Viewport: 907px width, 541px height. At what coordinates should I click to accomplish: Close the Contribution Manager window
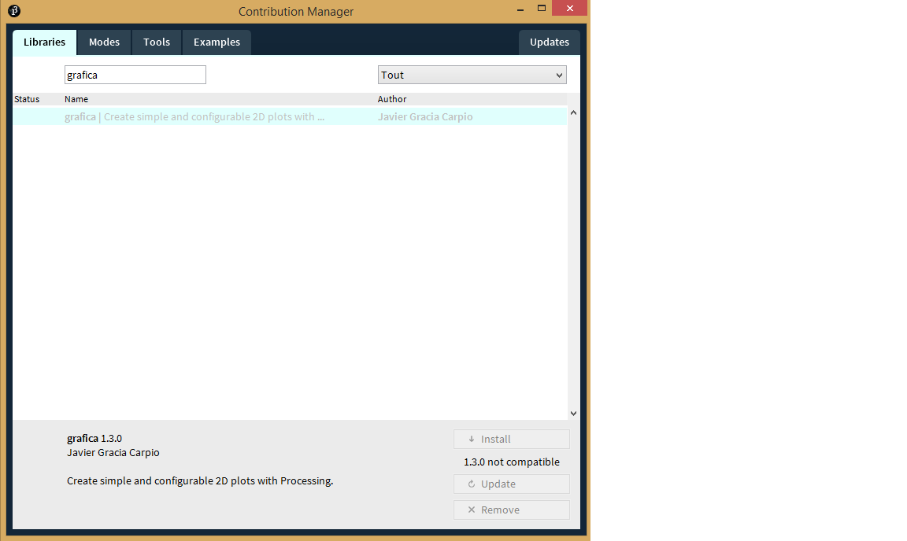570,8
